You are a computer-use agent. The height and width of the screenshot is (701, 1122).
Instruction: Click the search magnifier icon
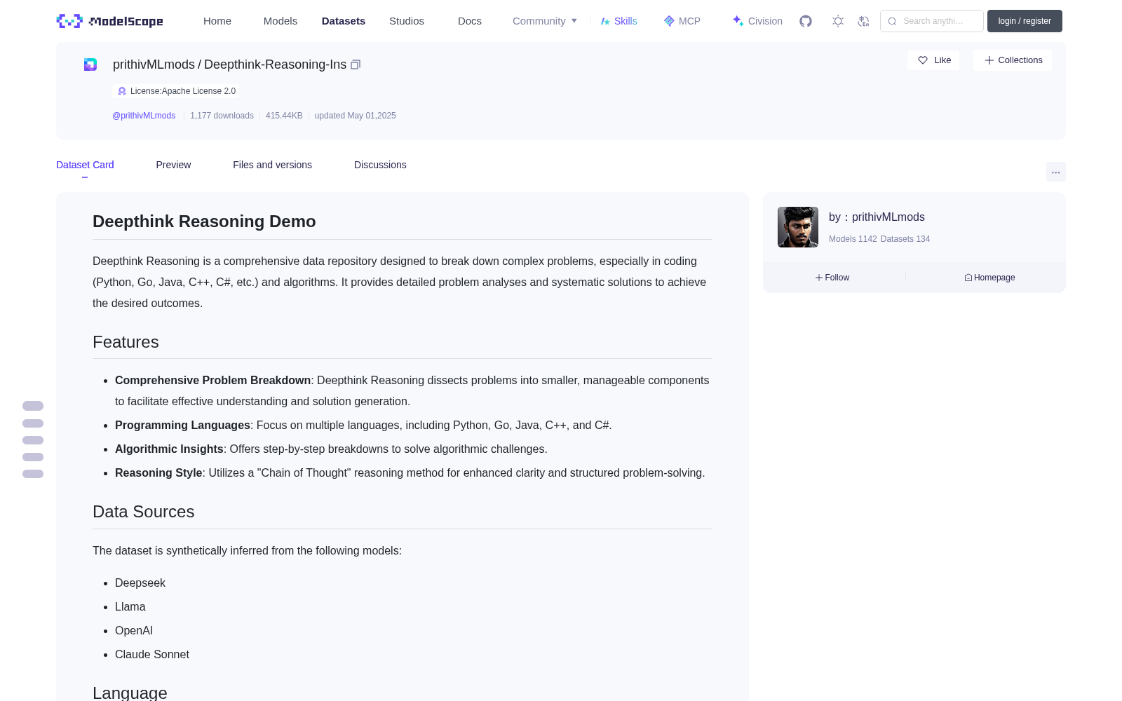[x=892, y=21]
